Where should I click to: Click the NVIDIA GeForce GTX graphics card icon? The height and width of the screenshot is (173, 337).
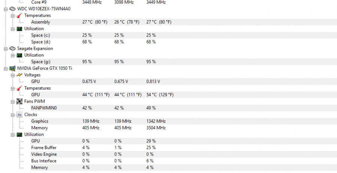12,68
